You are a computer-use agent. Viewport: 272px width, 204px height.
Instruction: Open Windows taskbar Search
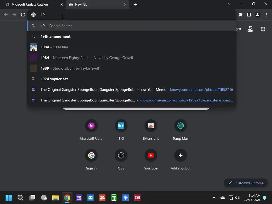point(20,198)
